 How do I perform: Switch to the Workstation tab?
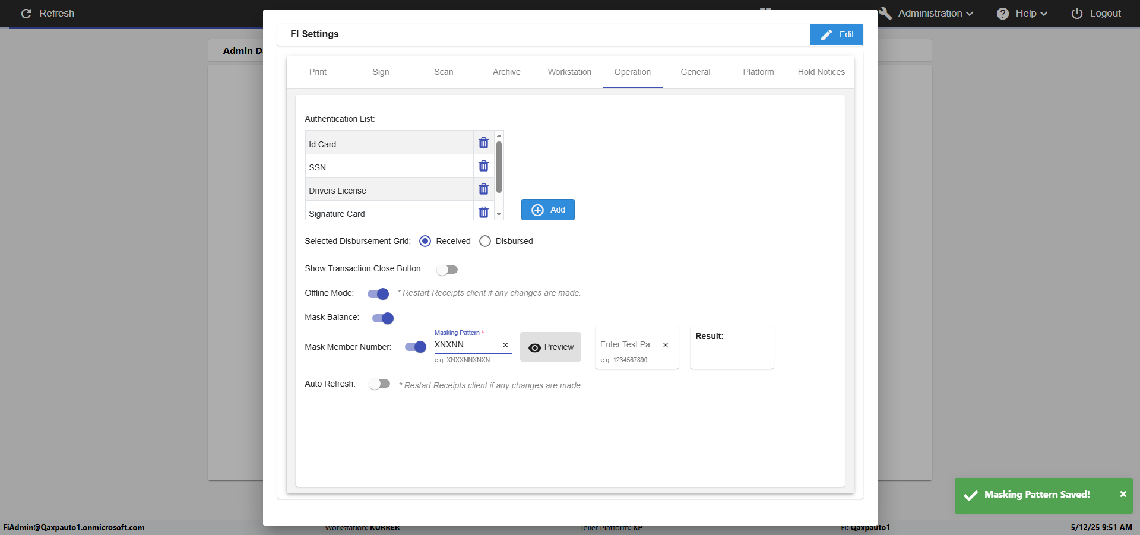[569, 72]
